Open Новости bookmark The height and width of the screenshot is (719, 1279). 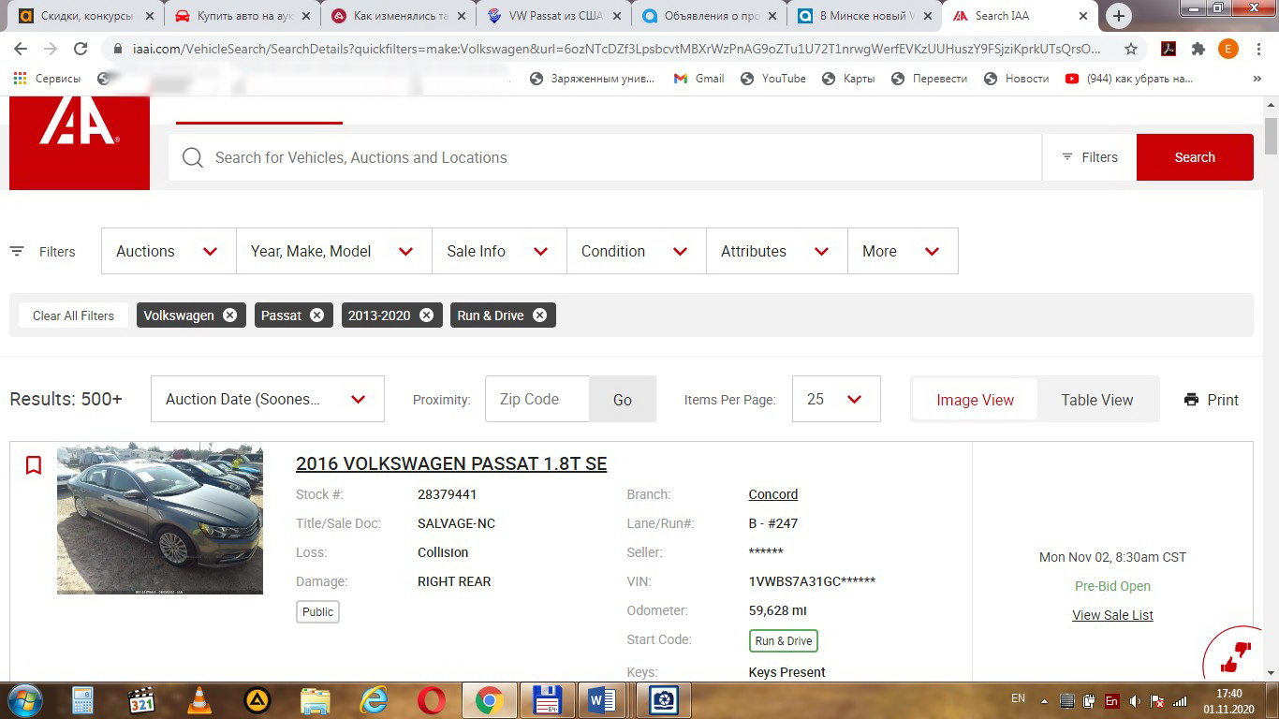[1017, 79]
